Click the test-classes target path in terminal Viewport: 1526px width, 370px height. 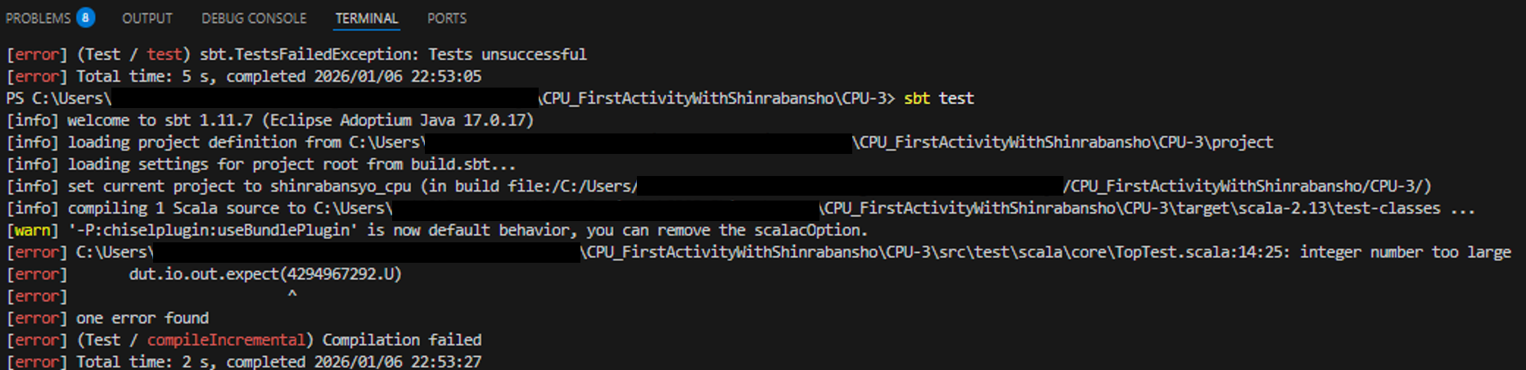tap(1131, 209)
